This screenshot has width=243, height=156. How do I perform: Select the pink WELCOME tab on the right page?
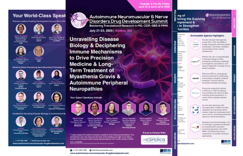coord(234,23)
